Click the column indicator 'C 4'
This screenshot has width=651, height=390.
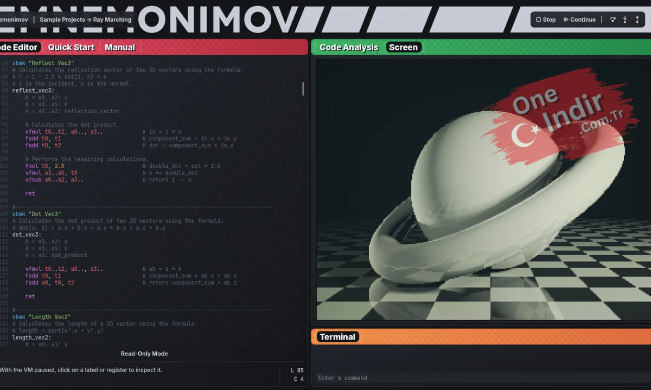(299, 379)
